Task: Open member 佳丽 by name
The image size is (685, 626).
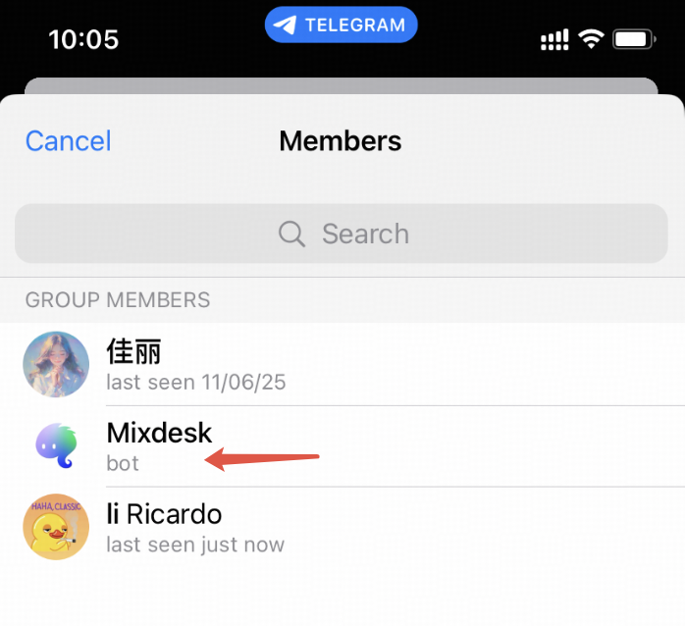Action: click(134, 351)
